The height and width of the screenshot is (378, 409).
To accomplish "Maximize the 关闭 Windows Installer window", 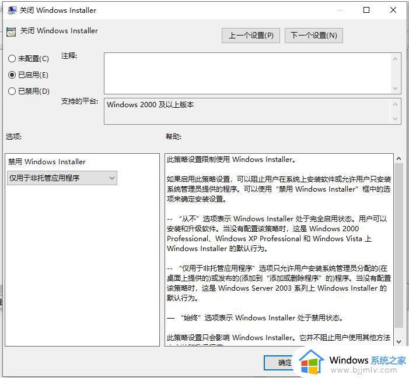I will (366, 10).
